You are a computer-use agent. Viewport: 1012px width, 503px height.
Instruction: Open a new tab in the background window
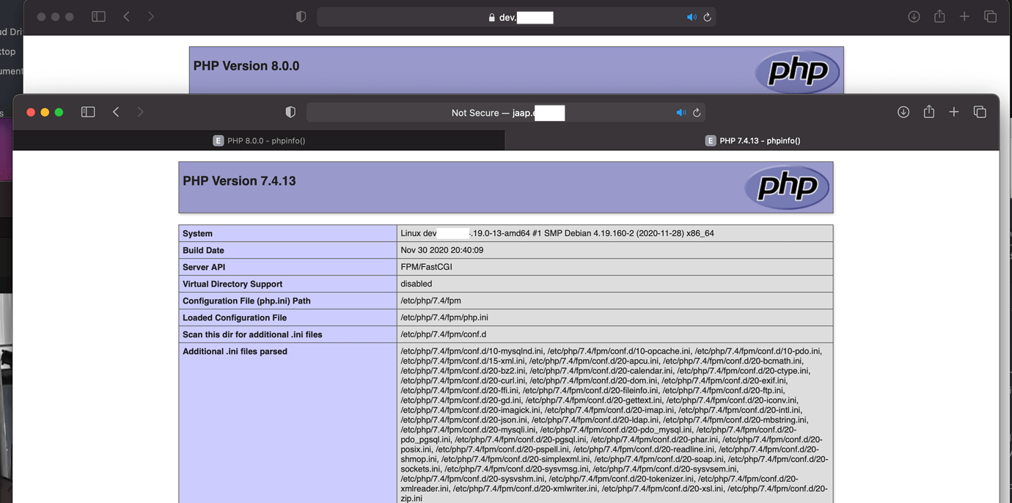coord(964,15)
